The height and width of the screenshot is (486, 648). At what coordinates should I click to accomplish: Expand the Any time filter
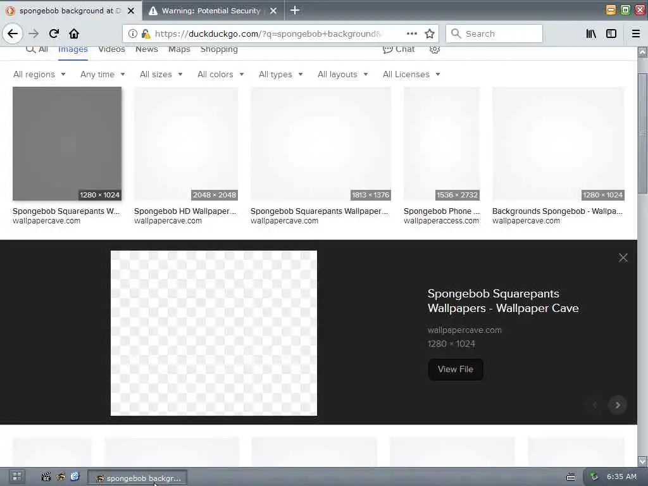coord(103,75)
